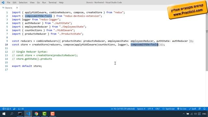Click "./Middleware" import path
Screen dimensions: 208x117
[64, 30]
